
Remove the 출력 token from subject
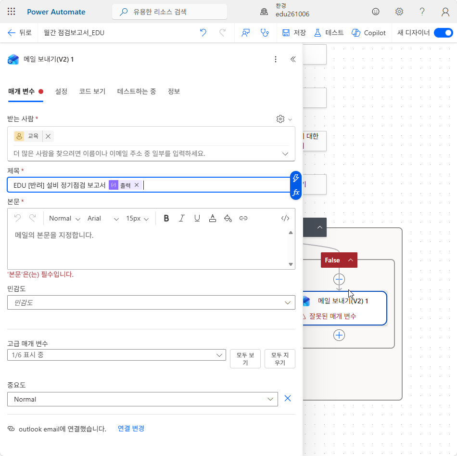click(137, 185)
